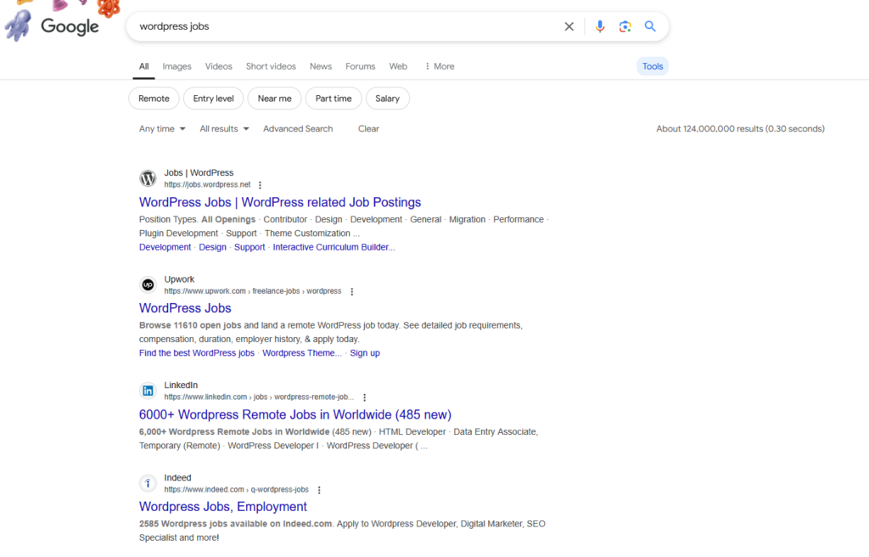
Task: Expand the All results dropdown
Action: coord(224,129)
